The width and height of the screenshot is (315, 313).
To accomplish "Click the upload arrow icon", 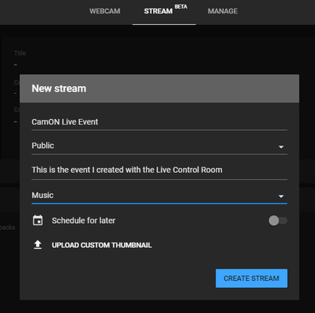I will 38,245.
